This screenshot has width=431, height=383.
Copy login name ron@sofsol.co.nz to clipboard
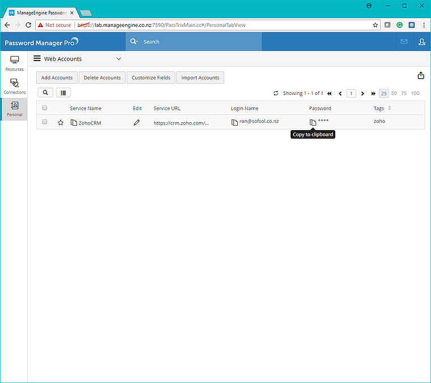tap(234, 122)
